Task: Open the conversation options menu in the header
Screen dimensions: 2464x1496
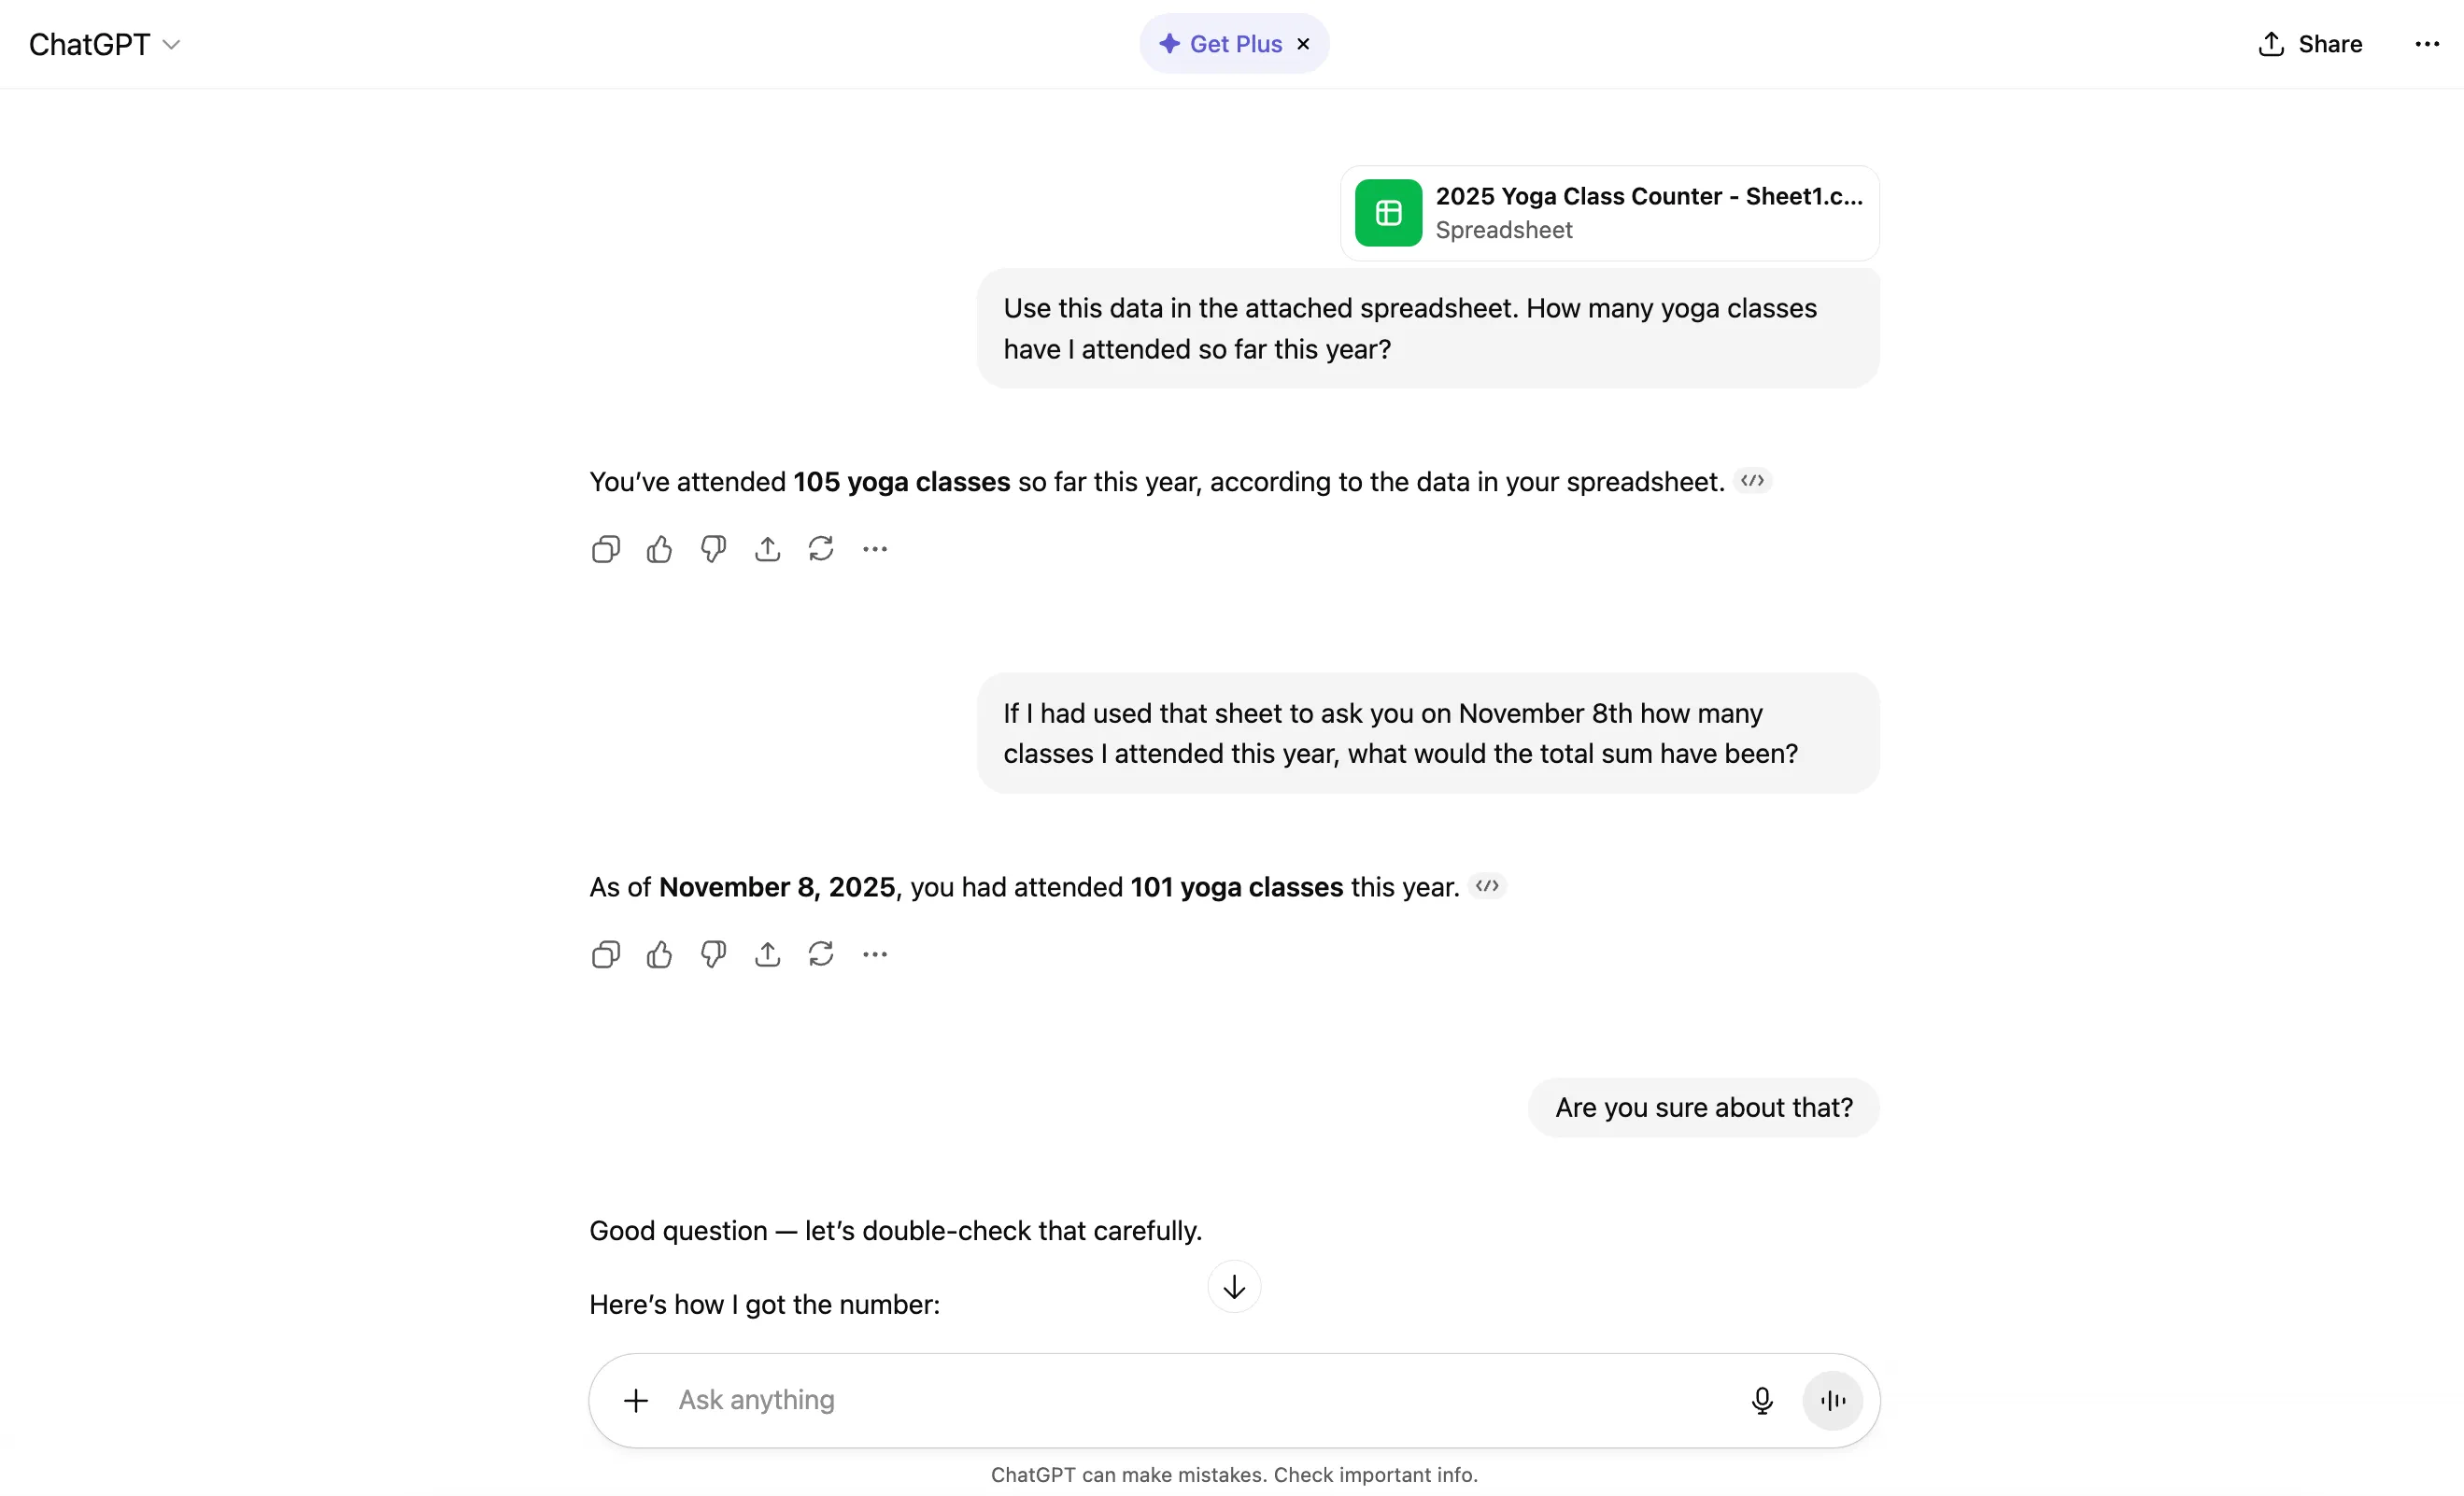Action: [2427, 44]
